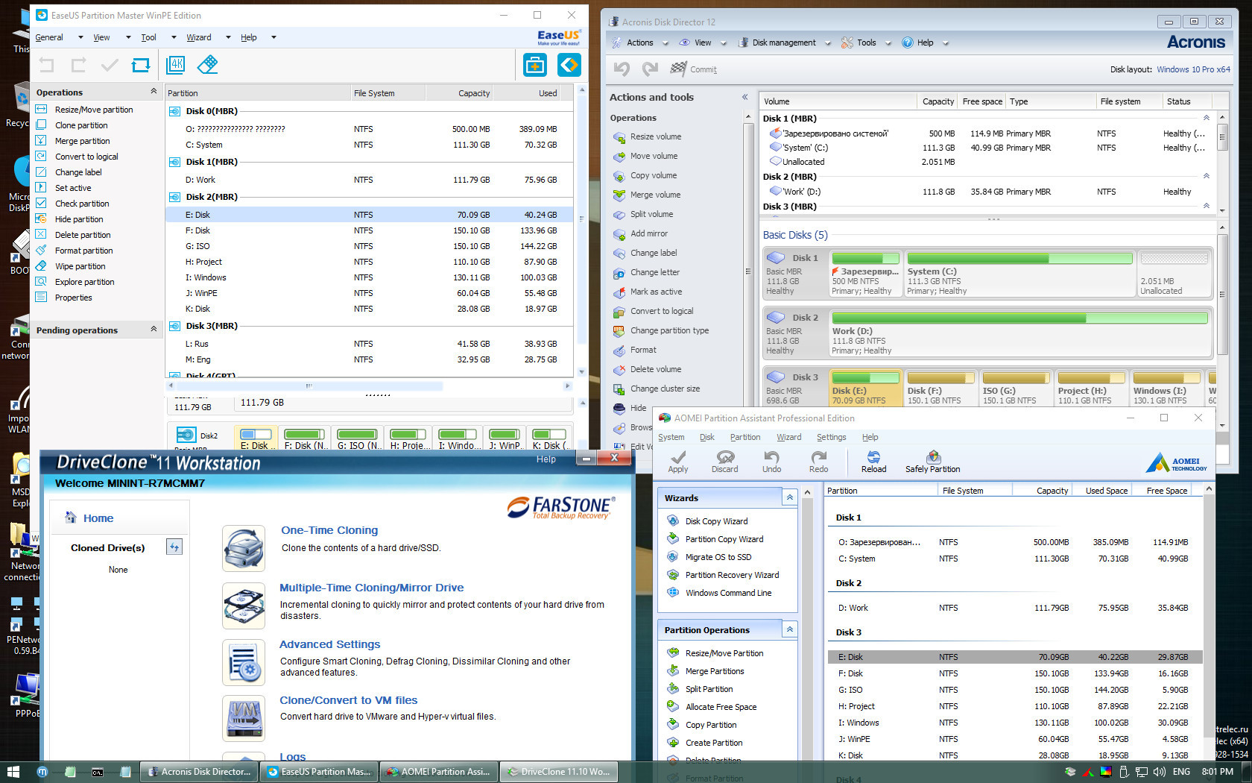Collapse AOMEI Partition Operations panel
The image size is (1252, 783).
pyautogui.click(x=789, y=629)
